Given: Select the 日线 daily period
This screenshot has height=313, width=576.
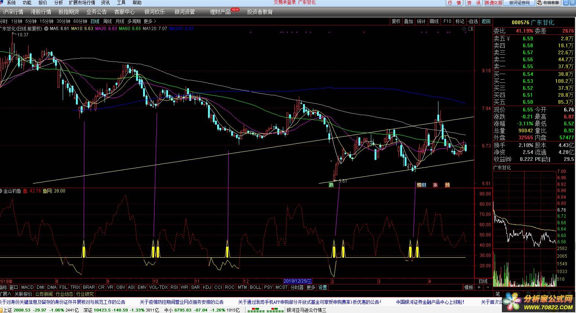Looking at the screenshot, I should 95,21.
